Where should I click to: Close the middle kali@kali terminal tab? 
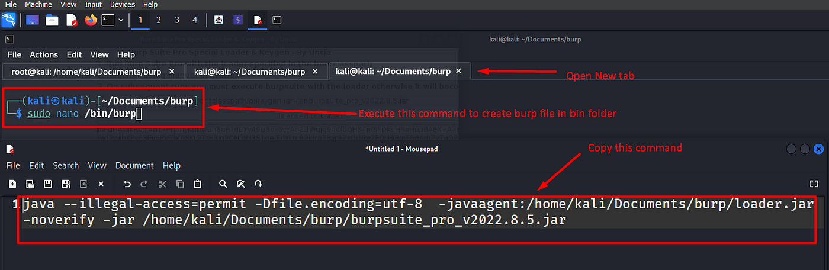pos(315,72)
